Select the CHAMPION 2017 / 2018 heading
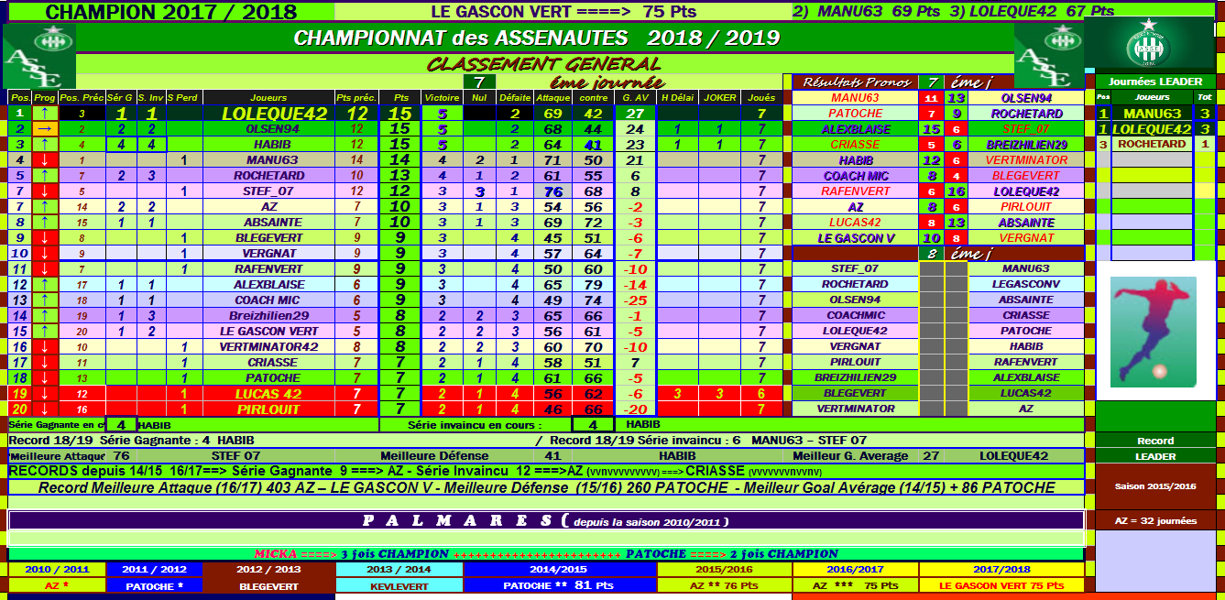1225x600 pixels. tap(171, 12)
